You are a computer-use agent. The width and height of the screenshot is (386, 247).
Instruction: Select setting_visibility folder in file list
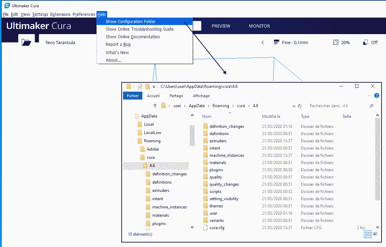coord(224,199)
